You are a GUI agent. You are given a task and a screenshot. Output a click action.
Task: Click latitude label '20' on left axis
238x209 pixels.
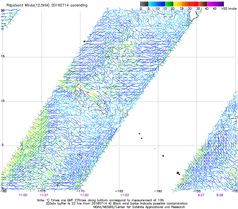3,11
